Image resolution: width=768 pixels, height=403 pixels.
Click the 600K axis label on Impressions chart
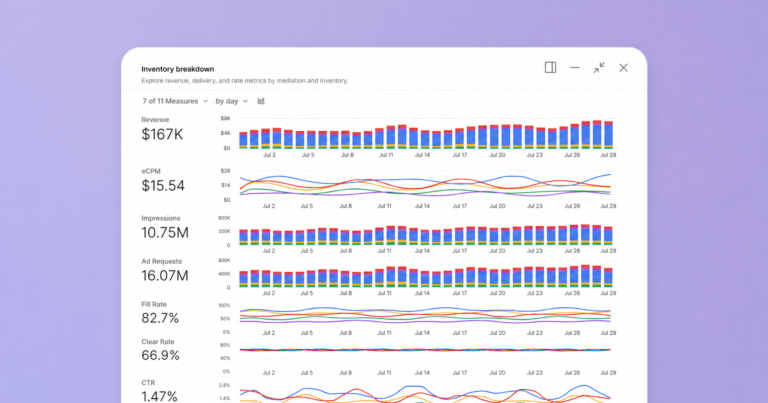224,218
